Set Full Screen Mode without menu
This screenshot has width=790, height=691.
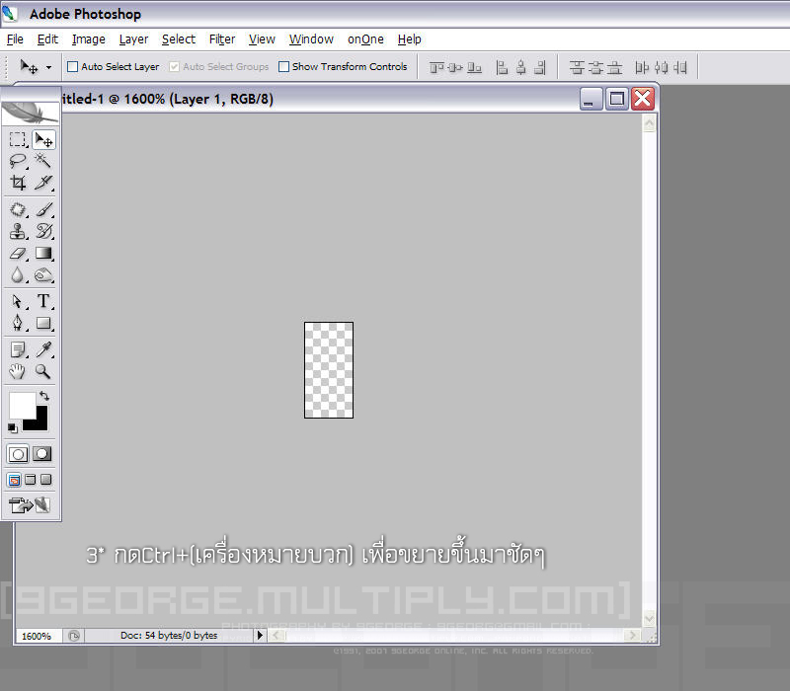pyautogui.click(x=45, y=480)
